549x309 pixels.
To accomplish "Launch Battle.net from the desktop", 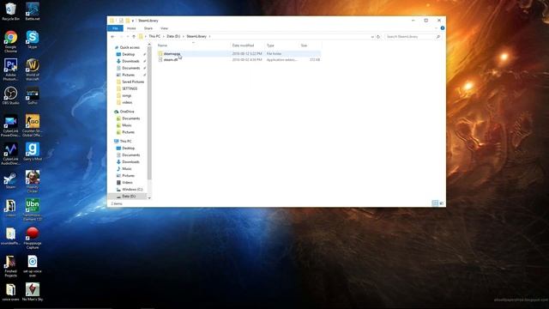I will click(33, 11).
